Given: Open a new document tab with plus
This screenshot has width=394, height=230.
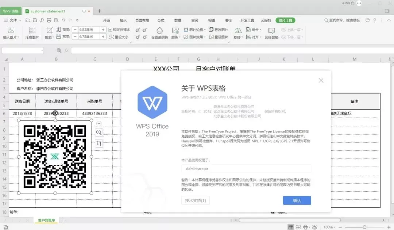Looking at the screenshot, I should (x=100, y=11).
